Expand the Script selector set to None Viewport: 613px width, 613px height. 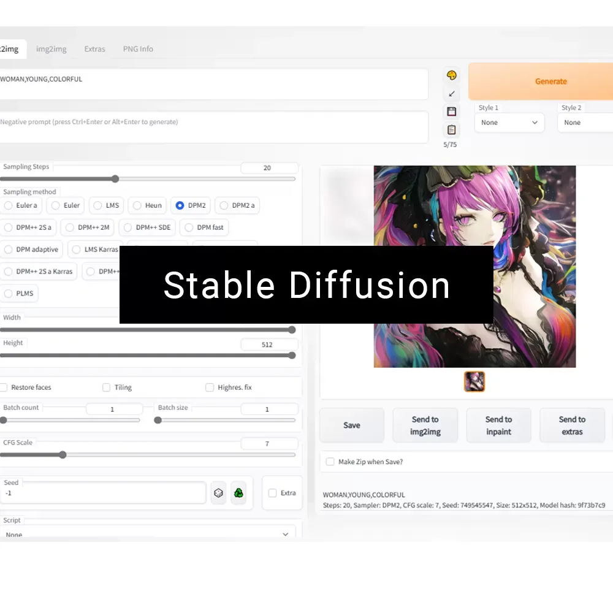coord(148,534)
